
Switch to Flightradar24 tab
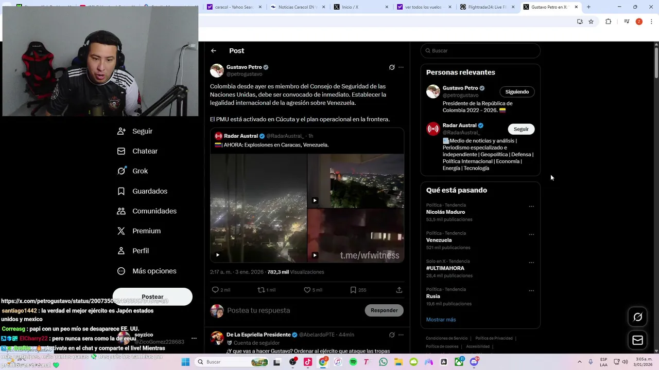488,7
